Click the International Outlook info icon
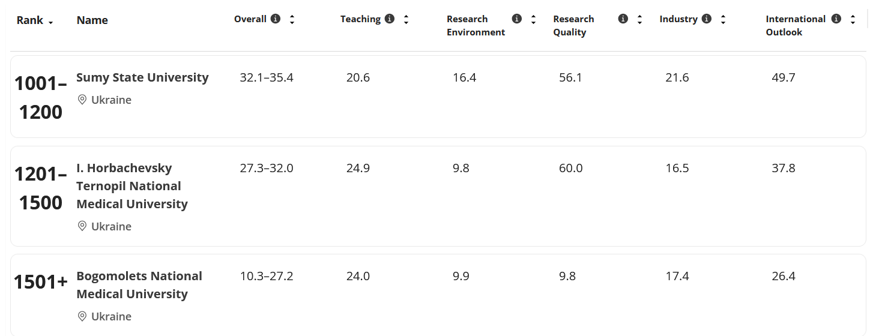The image size is (870, 336). tap(836, 19)
